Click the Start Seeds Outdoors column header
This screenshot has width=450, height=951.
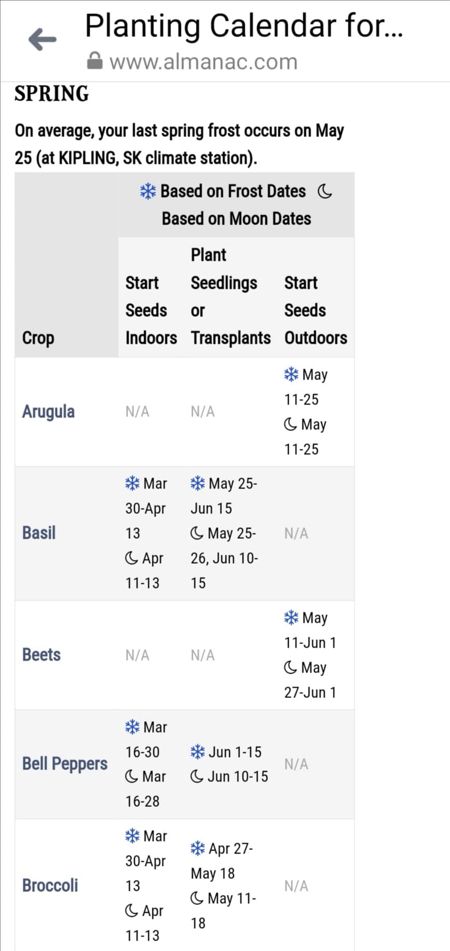coord(316,310)
